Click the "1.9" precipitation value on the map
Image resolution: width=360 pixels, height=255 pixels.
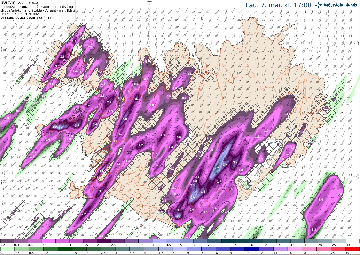pyautogui.click(x=101, y=115)
